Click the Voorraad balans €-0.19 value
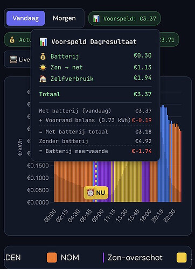The height and width of the screenshot is (269, 195). [142, 120]
